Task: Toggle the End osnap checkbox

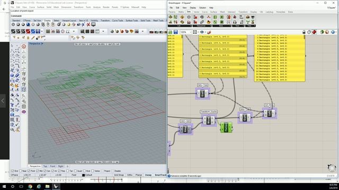Action: pos(13,171)
